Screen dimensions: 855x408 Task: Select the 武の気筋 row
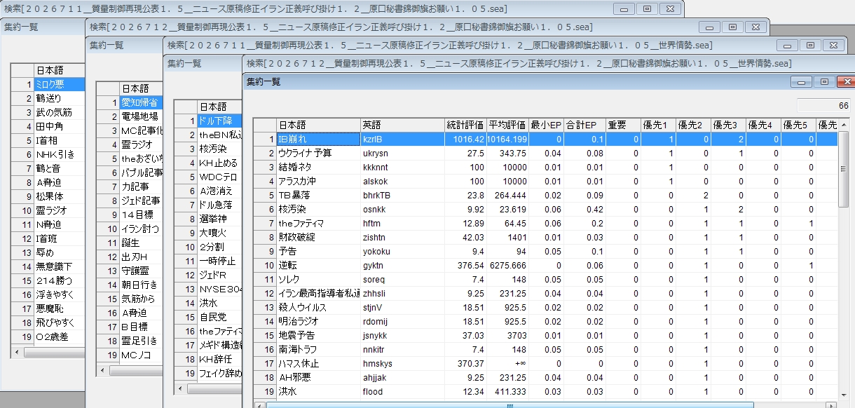point(59,111)
